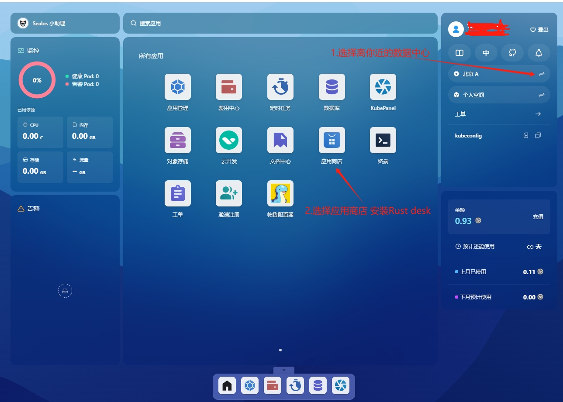Switch the 个人空间 workspace

[542, 95]
